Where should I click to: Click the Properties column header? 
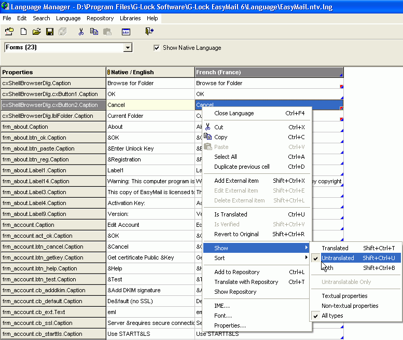coord(53,72)
